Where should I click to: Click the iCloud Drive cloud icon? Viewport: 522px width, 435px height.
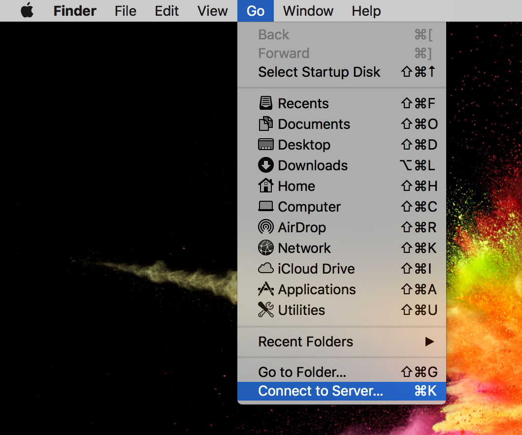tap(265, 269)
